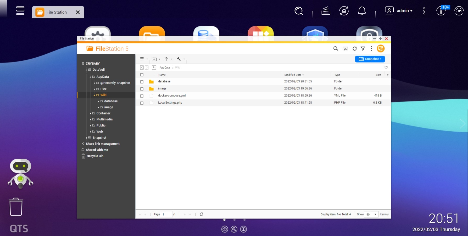Select the docker-compose.yml checkbox
Image resolution: width=468 pixels, height=236 pixels.
tap(142, 96)
